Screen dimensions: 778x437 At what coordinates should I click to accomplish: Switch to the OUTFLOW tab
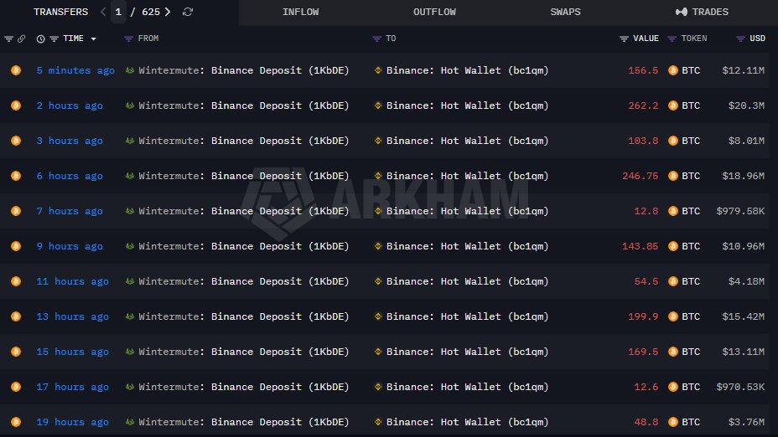tap(434, 12)
